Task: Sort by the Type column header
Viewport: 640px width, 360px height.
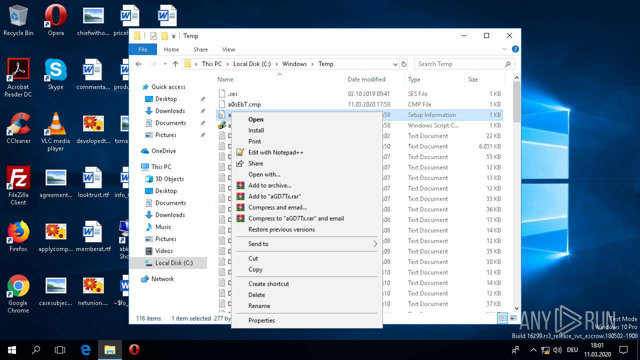Action: point(434,79)
